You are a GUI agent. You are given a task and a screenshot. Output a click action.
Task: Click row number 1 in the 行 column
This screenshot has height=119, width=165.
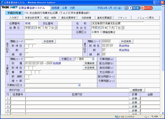[x=8, y=99]
